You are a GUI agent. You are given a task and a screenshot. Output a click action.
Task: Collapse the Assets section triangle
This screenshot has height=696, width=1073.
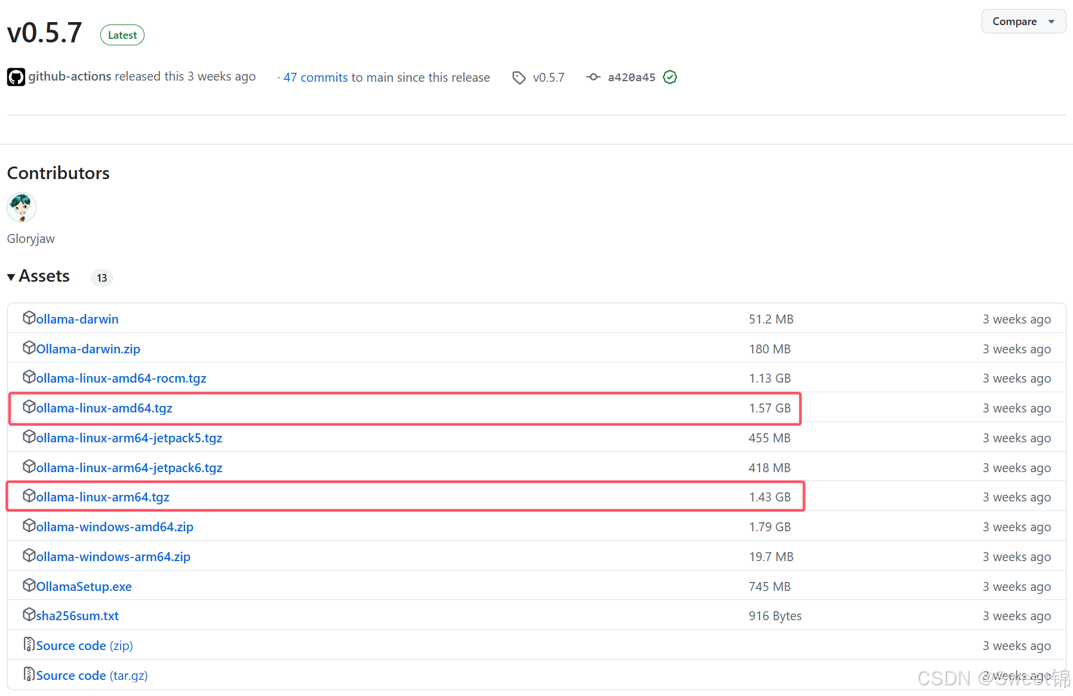tap(11, 277)
